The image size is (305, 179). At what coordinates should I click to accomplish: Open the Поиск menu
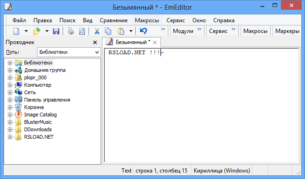(68, 20)
